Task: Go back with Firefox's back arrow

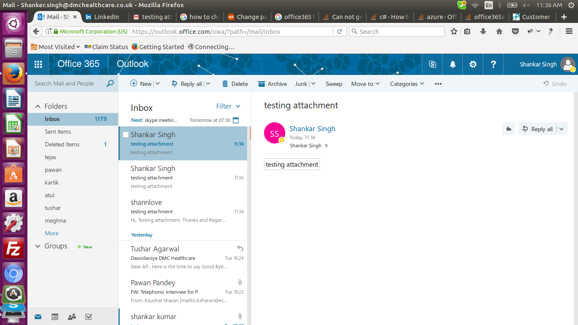Action: click(36, 31)
